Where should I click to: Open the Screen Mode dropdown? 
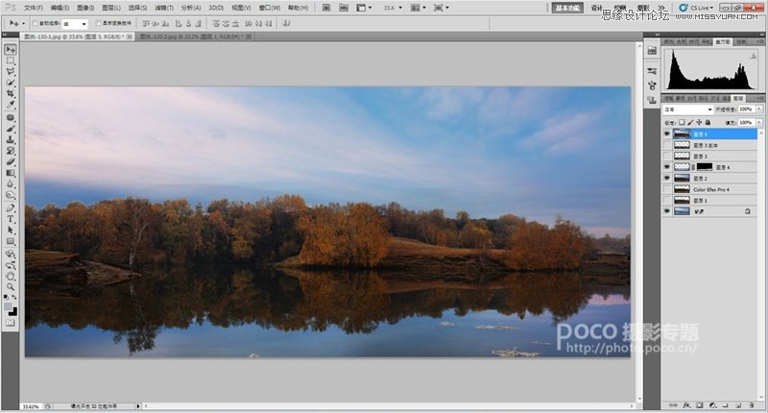click(x=442, y=8)
